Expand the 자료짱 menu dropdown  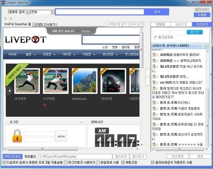pos(94,55)
